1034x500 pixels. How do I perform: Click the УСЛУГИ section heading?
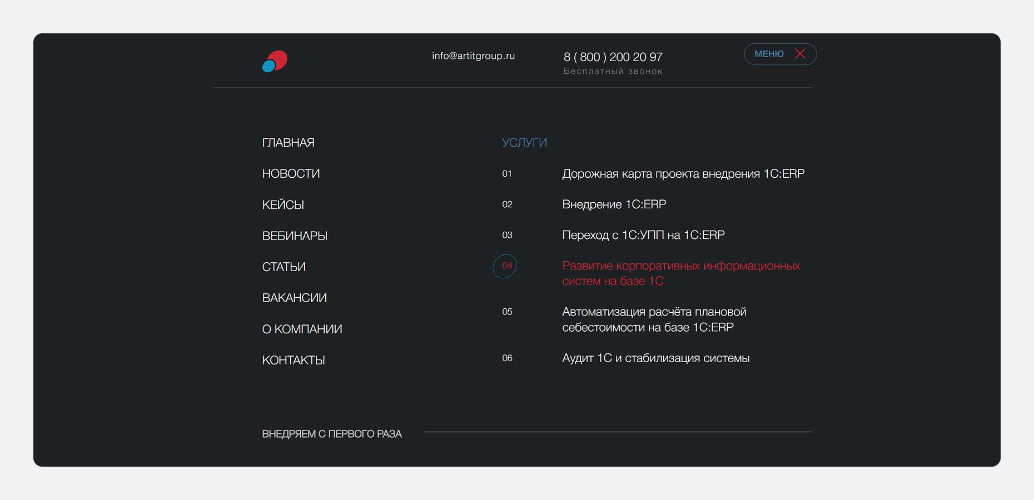[524, 143]
